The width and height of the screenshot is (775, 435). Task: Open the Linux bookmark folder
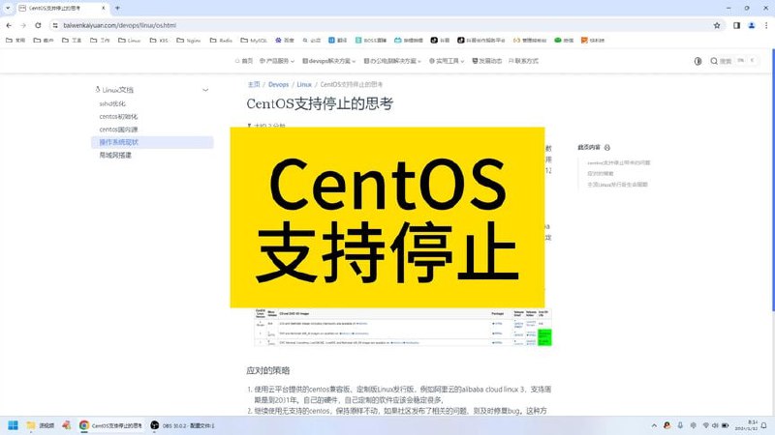130,40
